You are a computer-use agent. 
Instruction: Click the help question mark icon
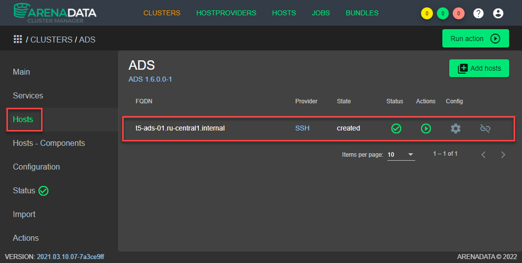[x=478, y=13]
